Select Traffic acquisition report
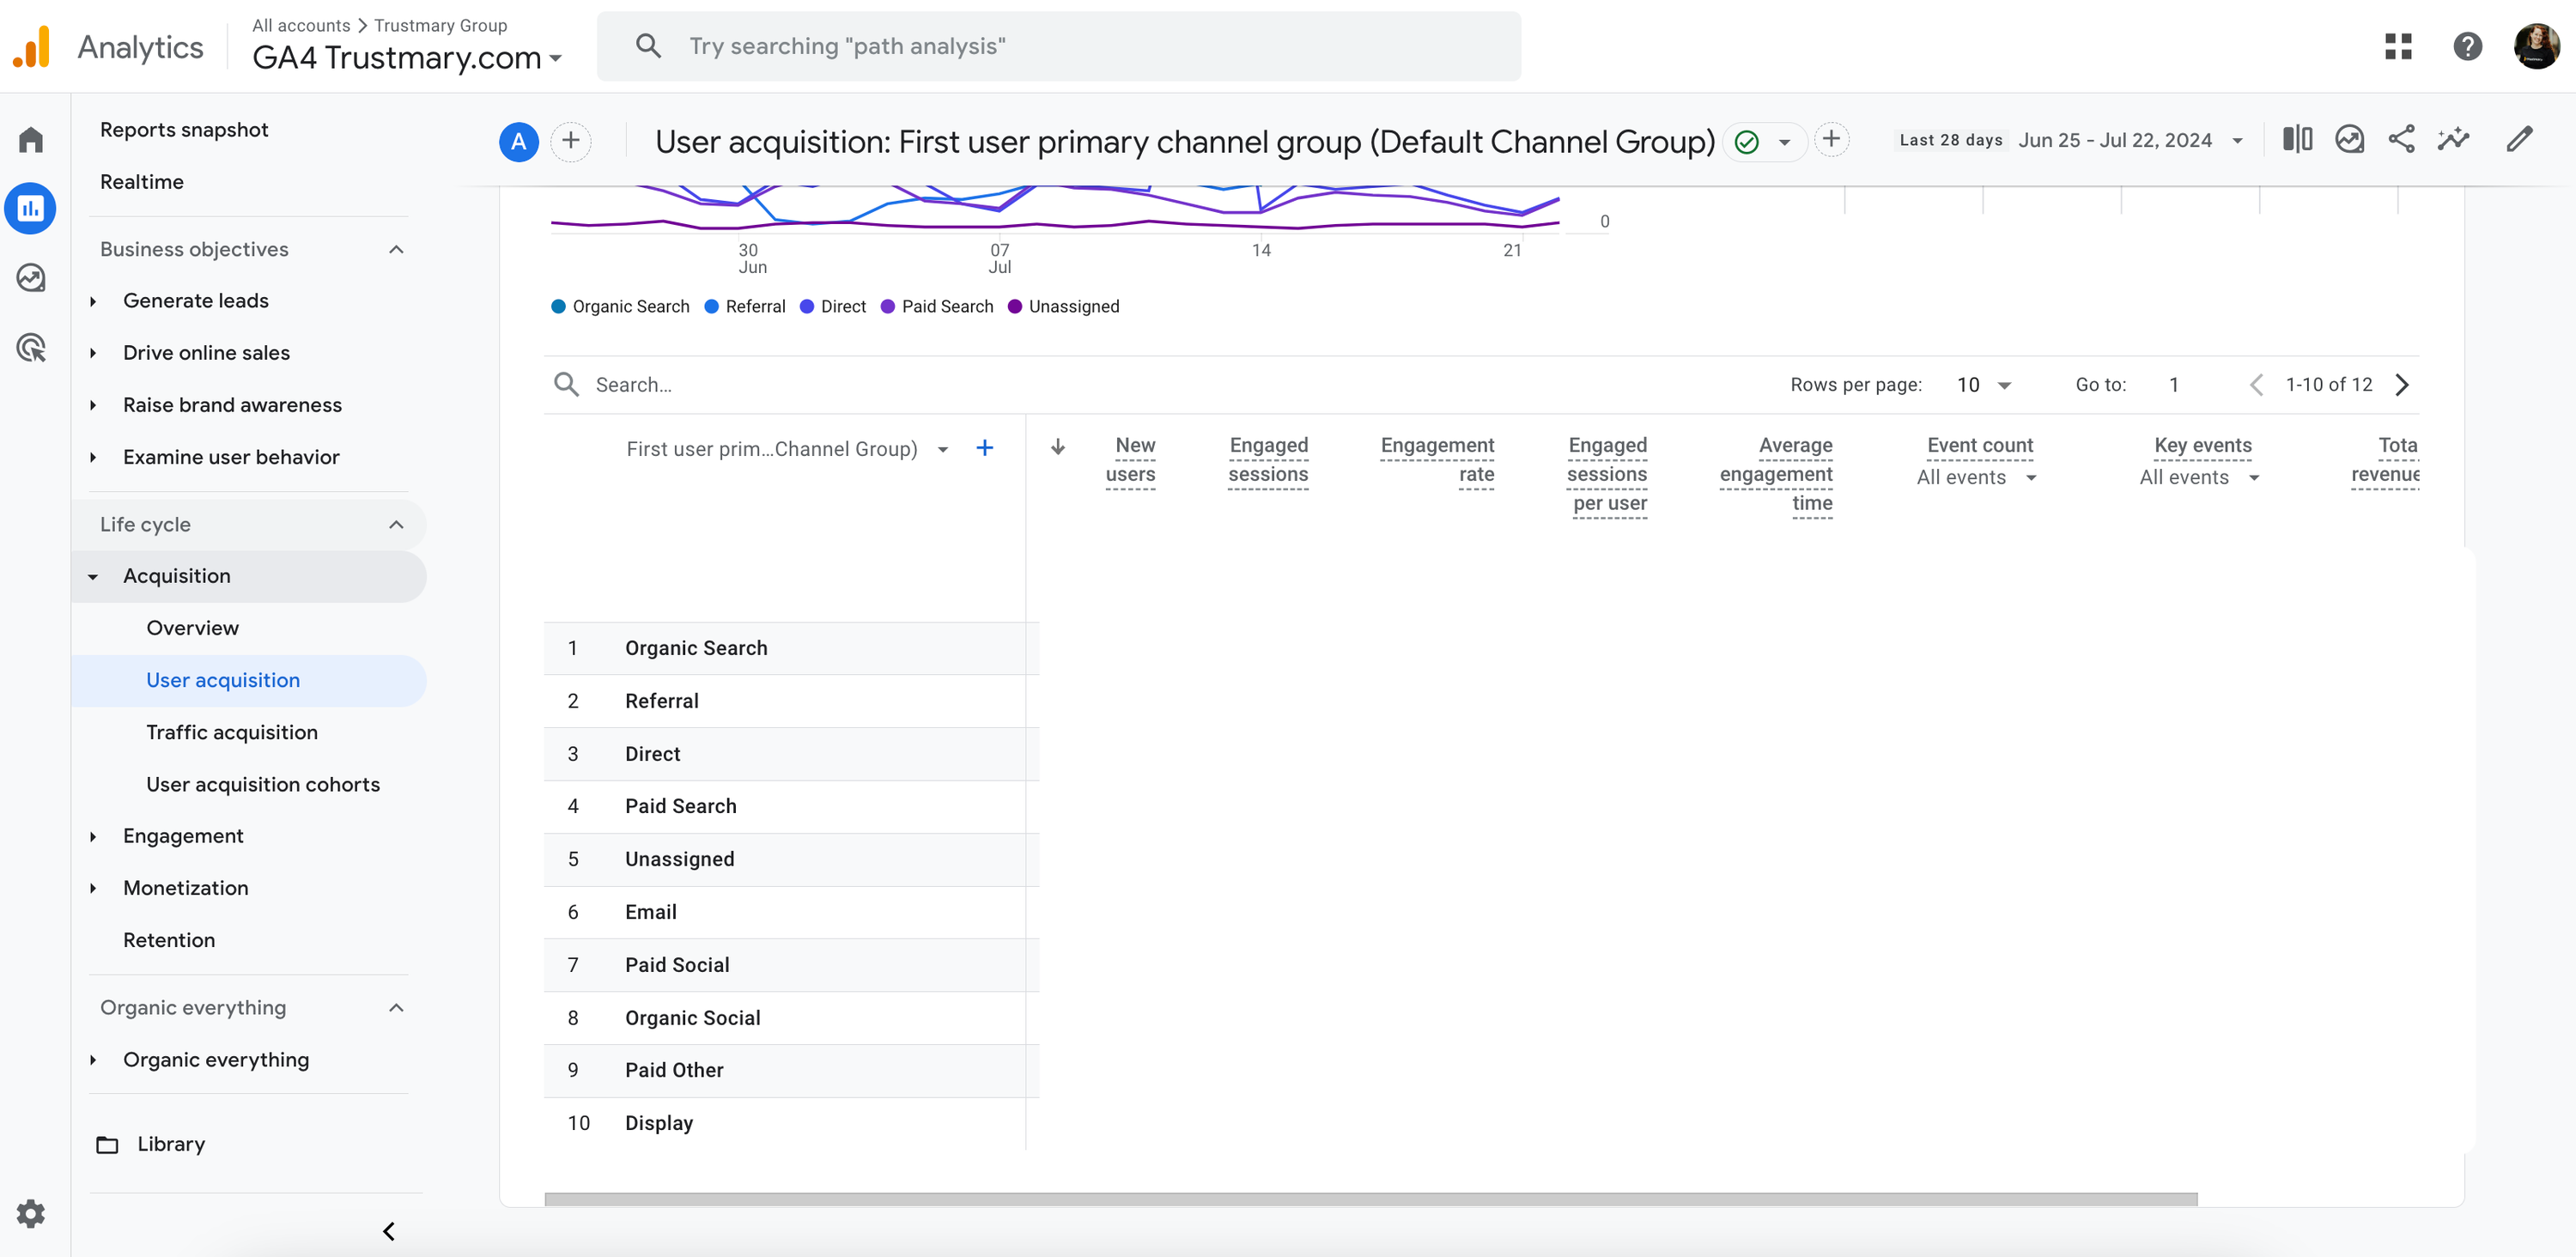Screen dimensions: 2576x1257 (231, 732)
